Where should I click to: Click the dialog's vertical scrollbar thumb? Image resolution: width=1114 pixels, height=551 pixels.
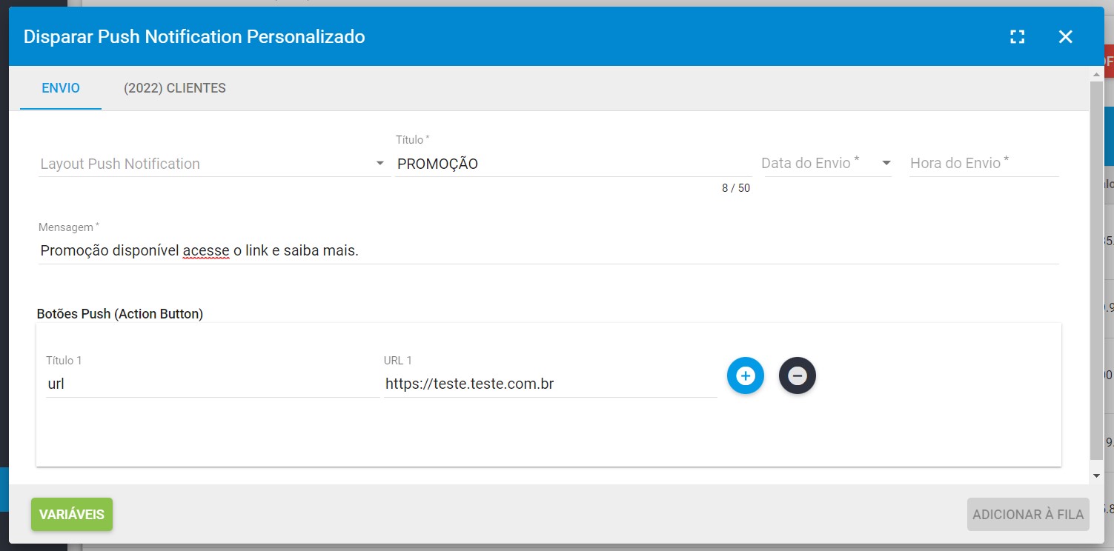pyautogui.click(x=1096, y=270)
